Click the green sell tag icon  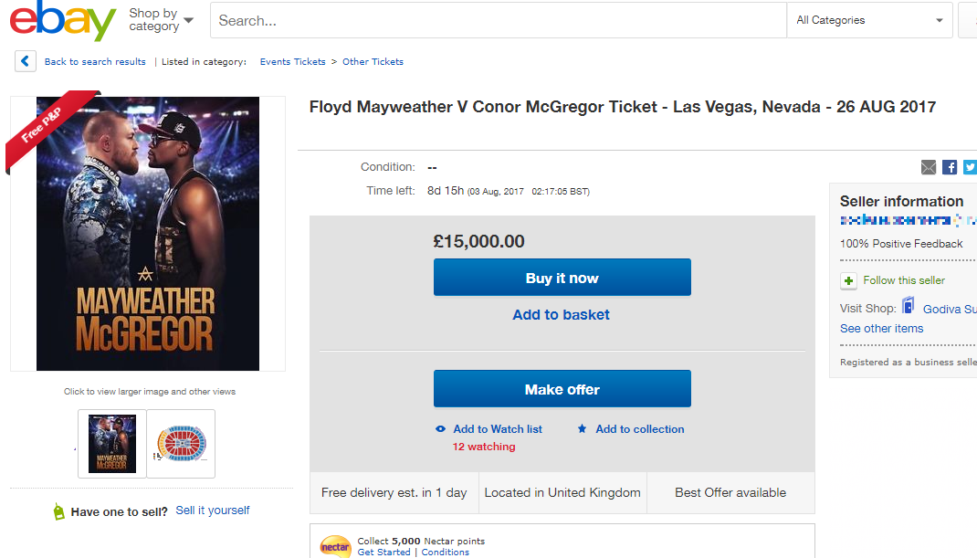tap(59, 511)
